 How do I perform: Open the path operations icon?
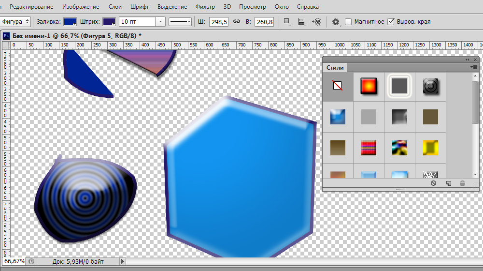click(286, 22)
